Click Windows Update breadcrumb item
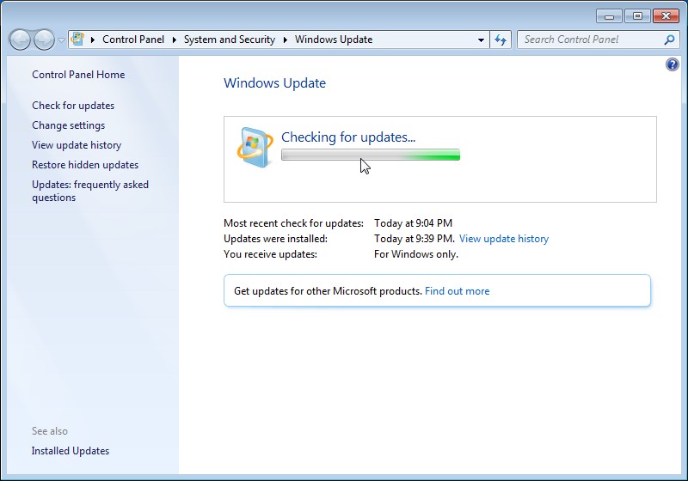This screenshot has height=481, width=688. tap(334, 40)
